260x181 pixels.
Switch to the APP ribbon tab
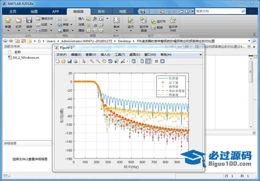pos(55,11)
